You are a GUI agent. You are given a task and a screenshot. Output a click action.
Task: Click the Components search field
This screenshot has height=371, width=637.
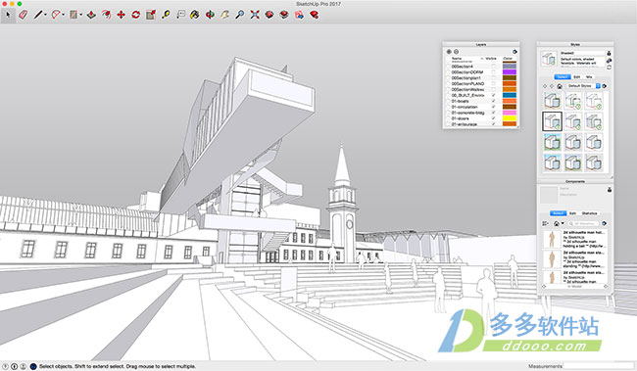[x=583, y=223]
